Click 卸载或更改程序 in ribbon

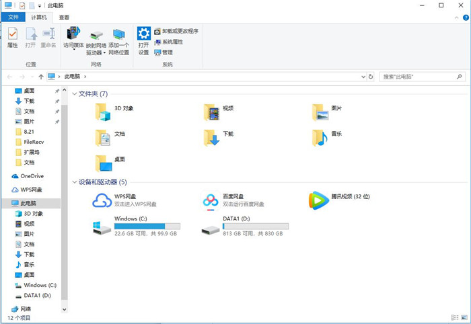click(176, 31)
